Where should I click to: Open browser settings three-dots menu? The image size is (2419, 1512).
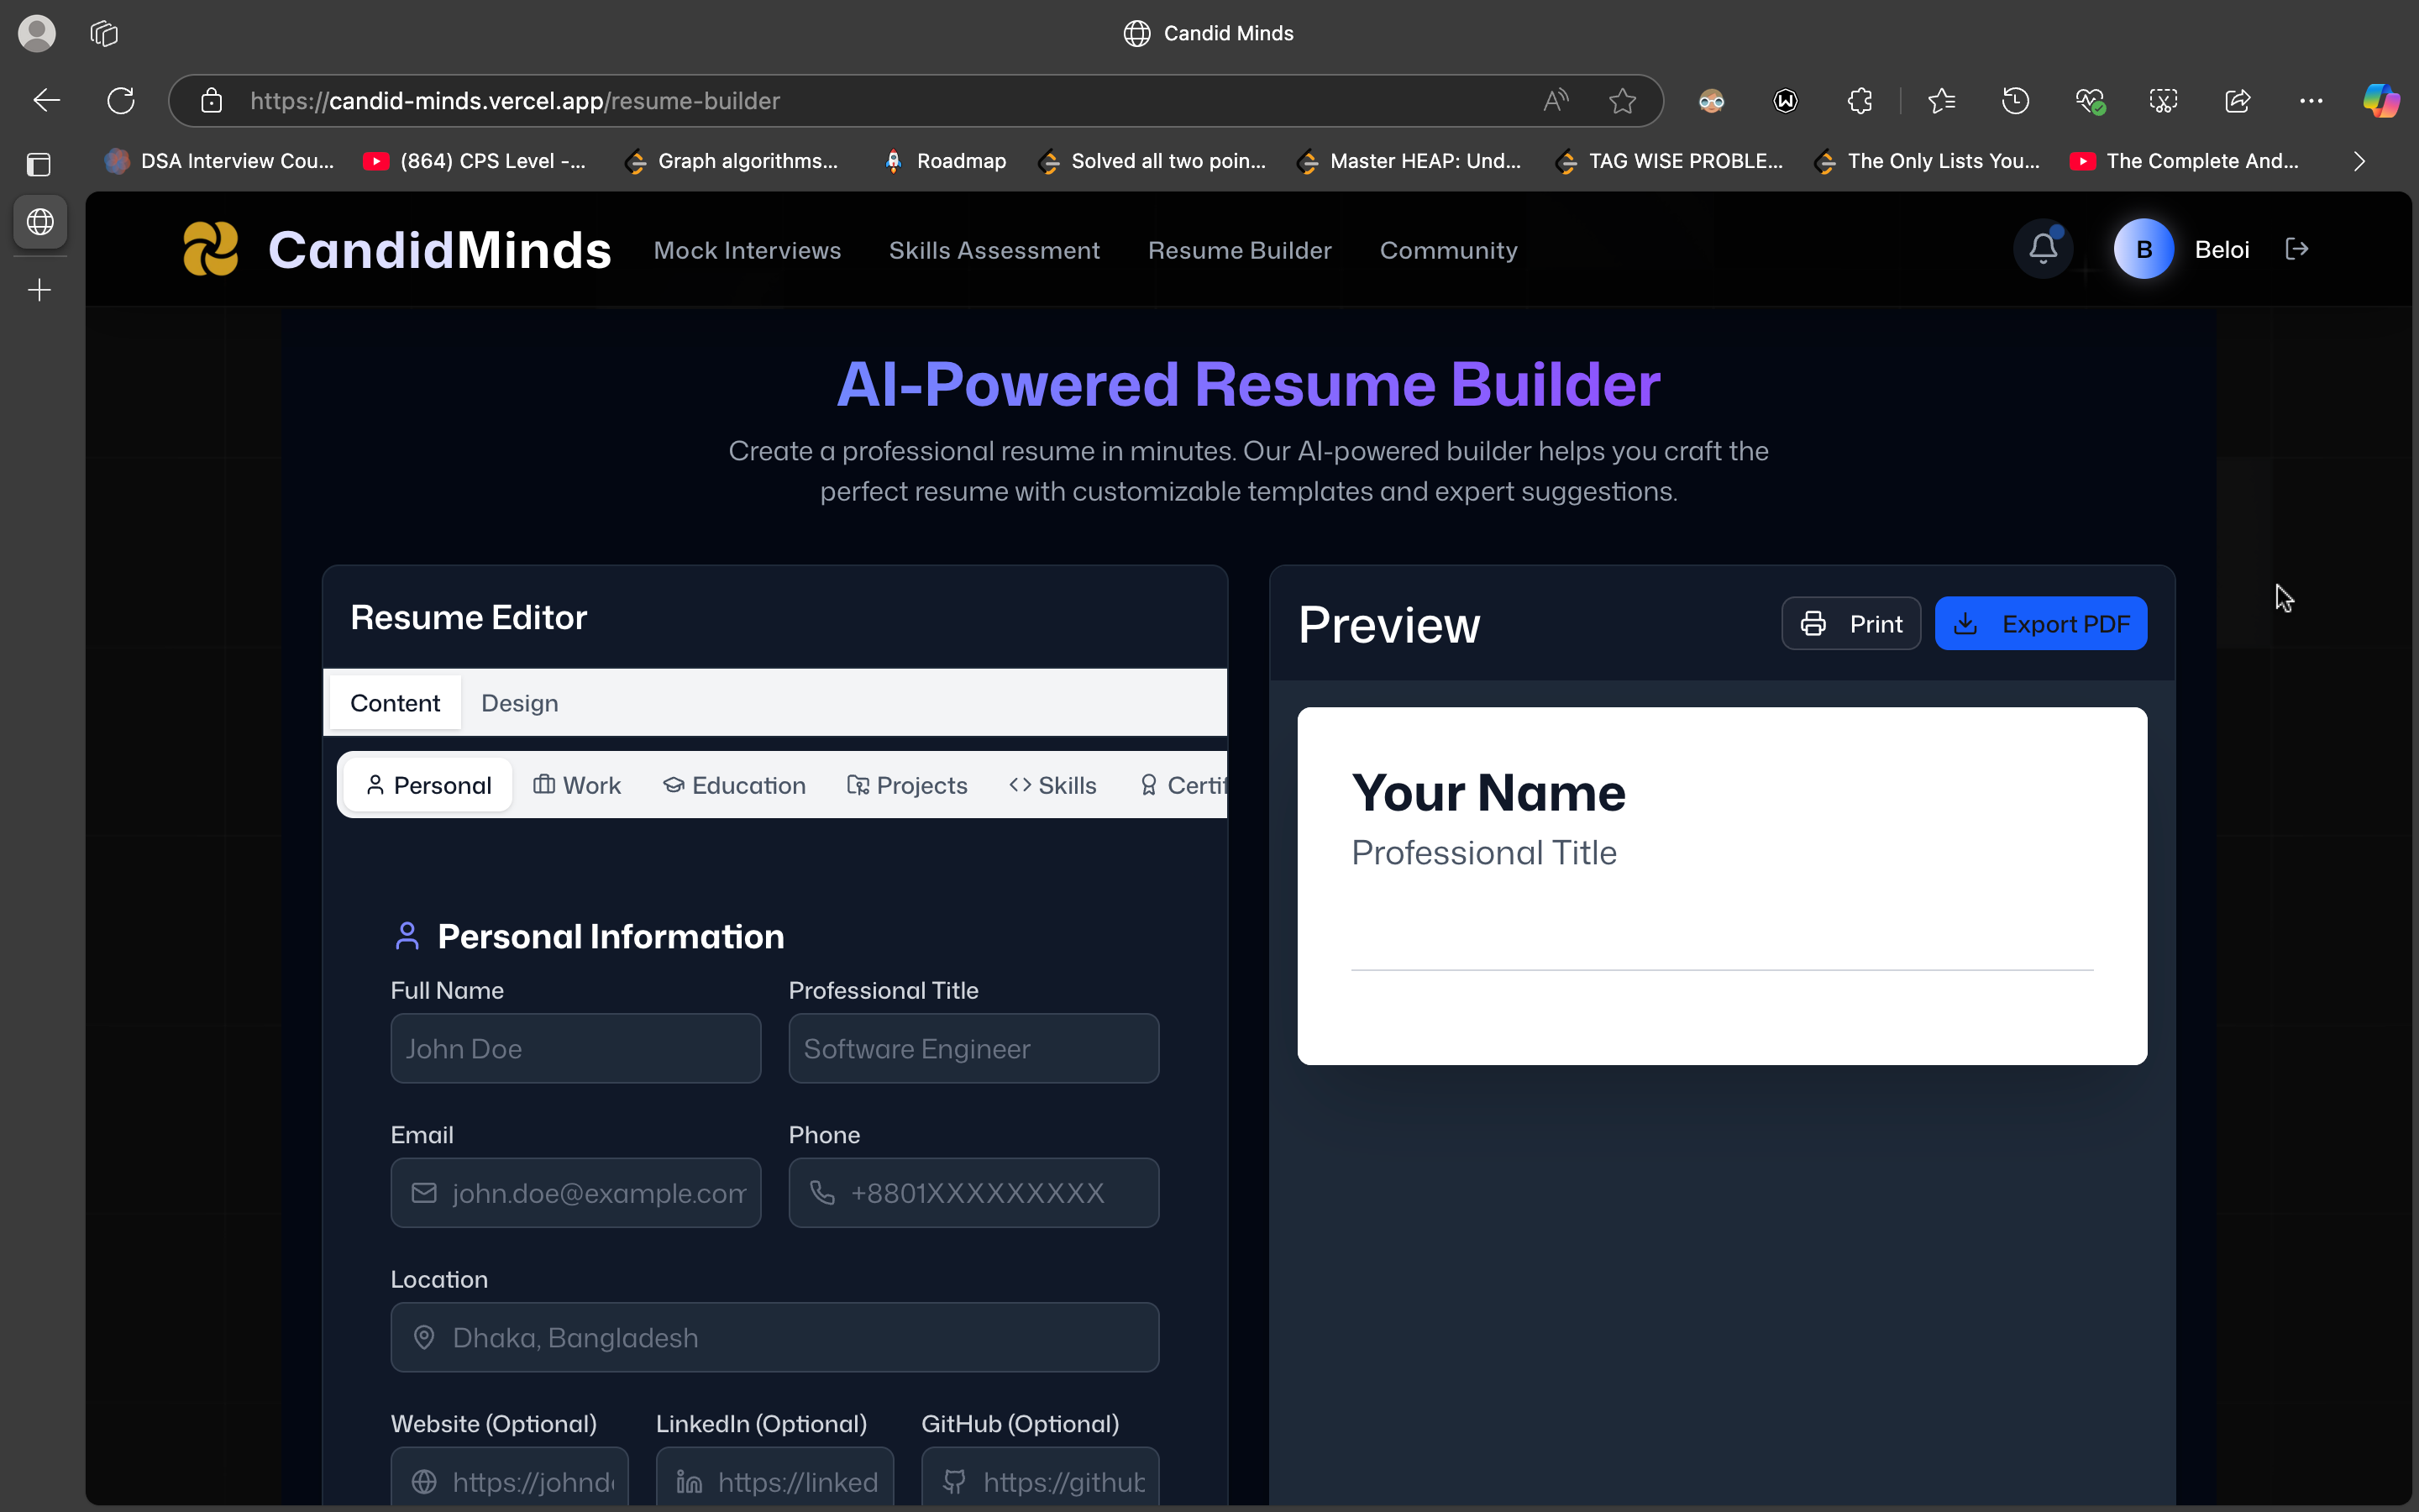[2311, 101]
